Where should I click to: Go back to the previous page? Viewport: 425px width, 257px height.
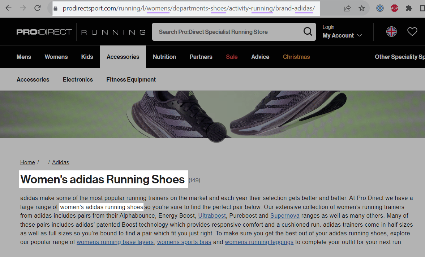click(8, 8)
